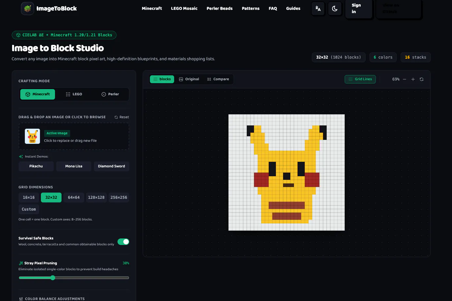Image resolution: width=452 pixels, height=301 pixels.
Task: Choose the 128×128 grid size
Action: [x=96, y=198]
